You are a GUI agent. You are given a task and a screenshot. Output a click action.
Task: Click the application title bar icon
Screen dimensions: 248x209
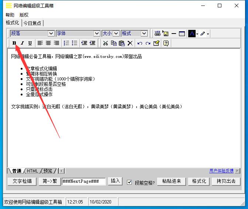pyautogui.click(x=9, y=6)
